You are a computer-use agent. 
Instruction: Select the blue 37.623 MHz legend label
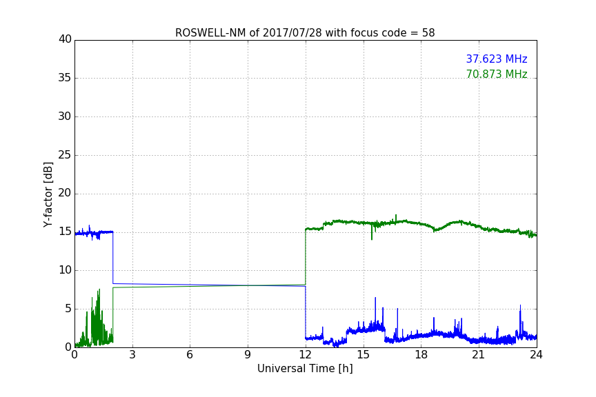(x=497, y=59)
